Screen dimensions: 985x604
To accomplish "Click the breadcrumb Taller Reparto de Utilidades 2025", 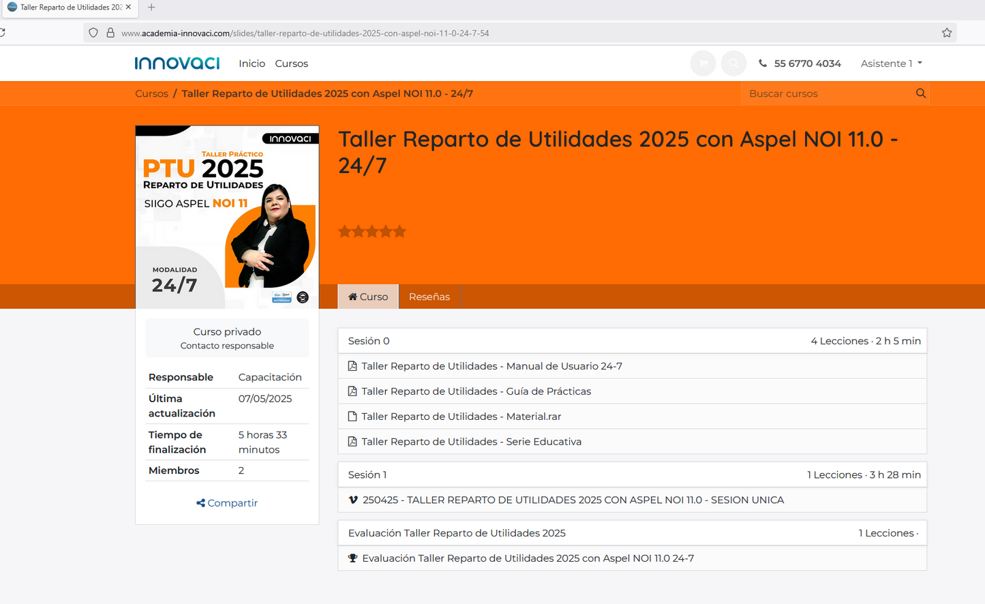I will click(x=327, y=93).
